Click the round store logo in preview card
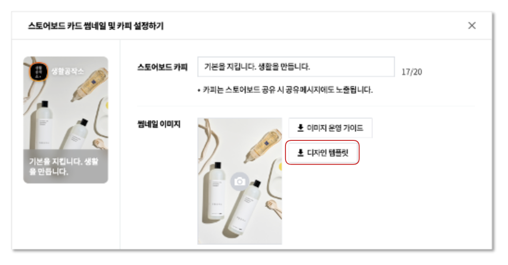This screenshot has width=508, height=265. pos(38,72)
